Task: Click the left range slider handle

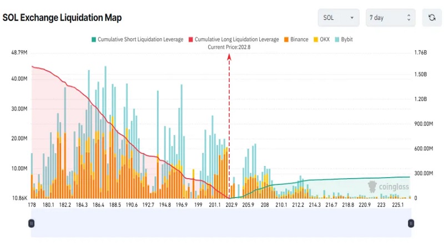Action: tap(31, 223)
